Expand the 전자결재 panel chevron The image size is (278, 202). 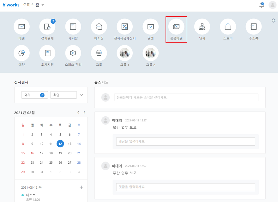pos(81,95)
